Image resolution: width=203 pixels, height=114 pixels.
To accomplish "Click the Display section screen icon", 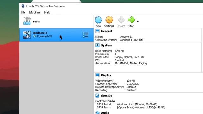I will click(x=97, y=75).
